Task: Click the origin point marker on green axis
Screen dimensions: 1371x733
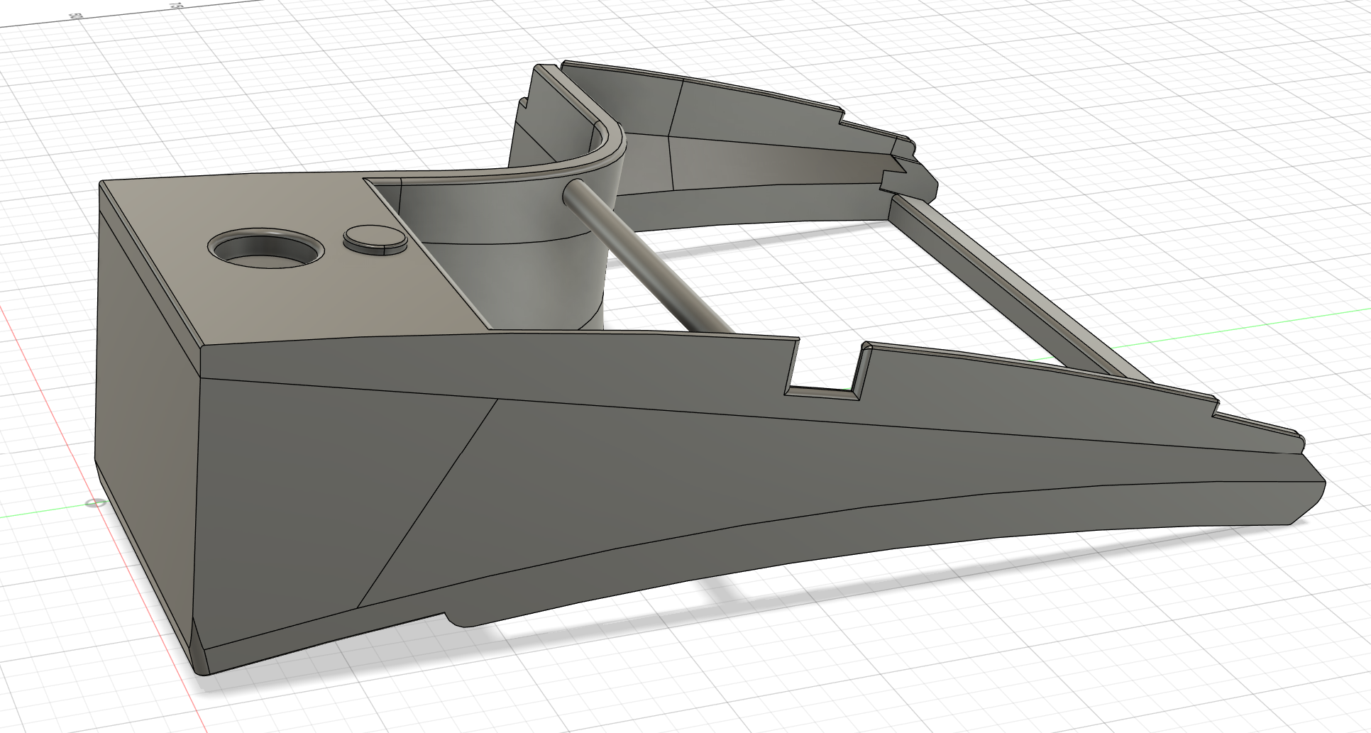Action: pos(94,504)
